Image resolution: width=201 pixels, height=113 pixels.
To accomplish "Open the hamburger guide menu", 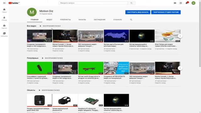I will click(x=4, y=3).
